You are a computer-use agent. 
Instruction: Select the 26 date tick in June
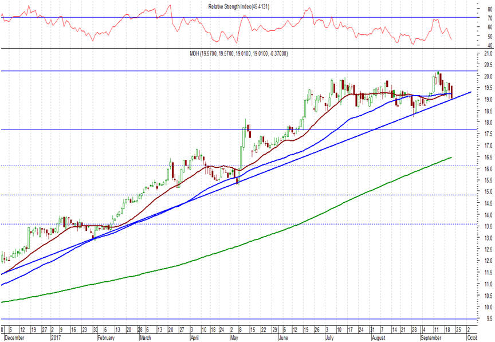[317, 330]
